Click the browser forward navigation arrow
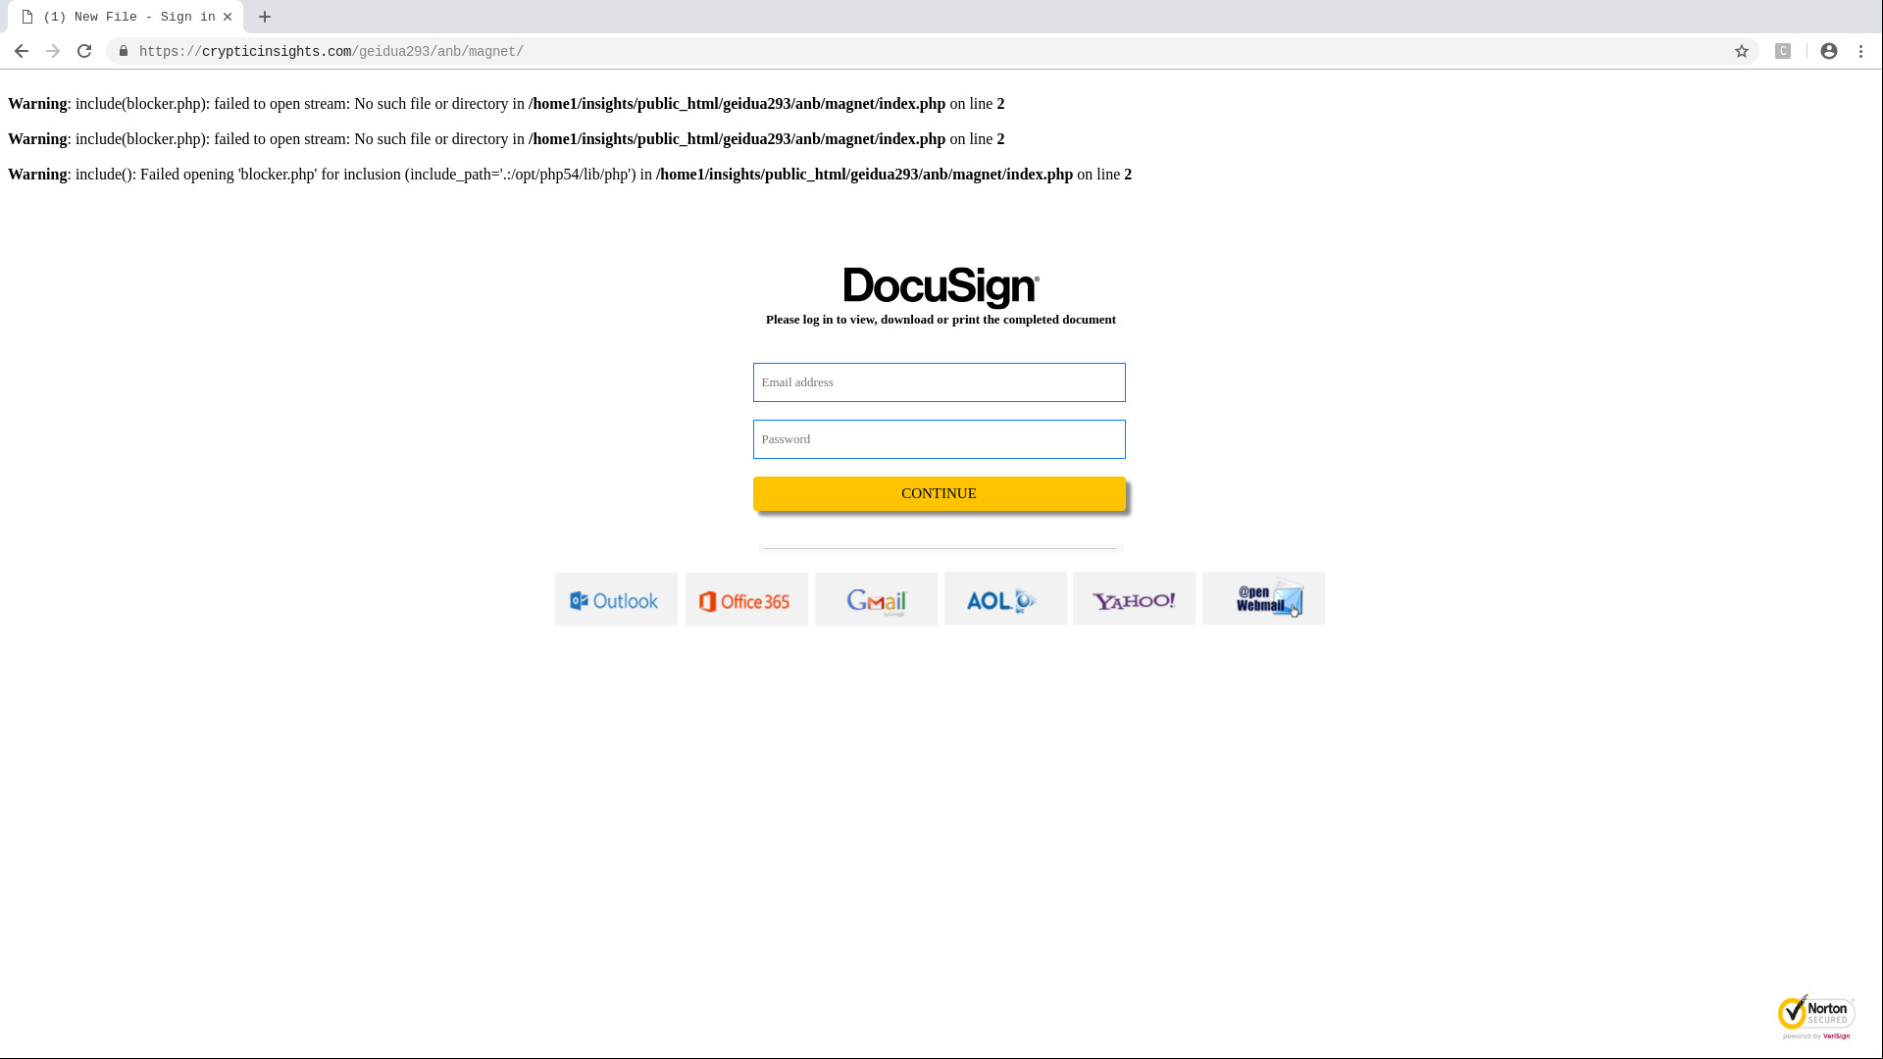The width and height of the screenshot is (1883, 1059). pyautogui.click(x=52, y=50)
